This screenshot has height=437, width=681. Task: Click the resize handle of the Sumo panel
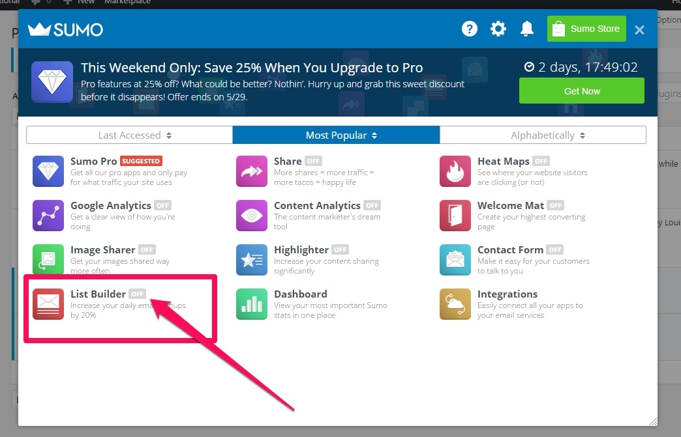[653, 421]
